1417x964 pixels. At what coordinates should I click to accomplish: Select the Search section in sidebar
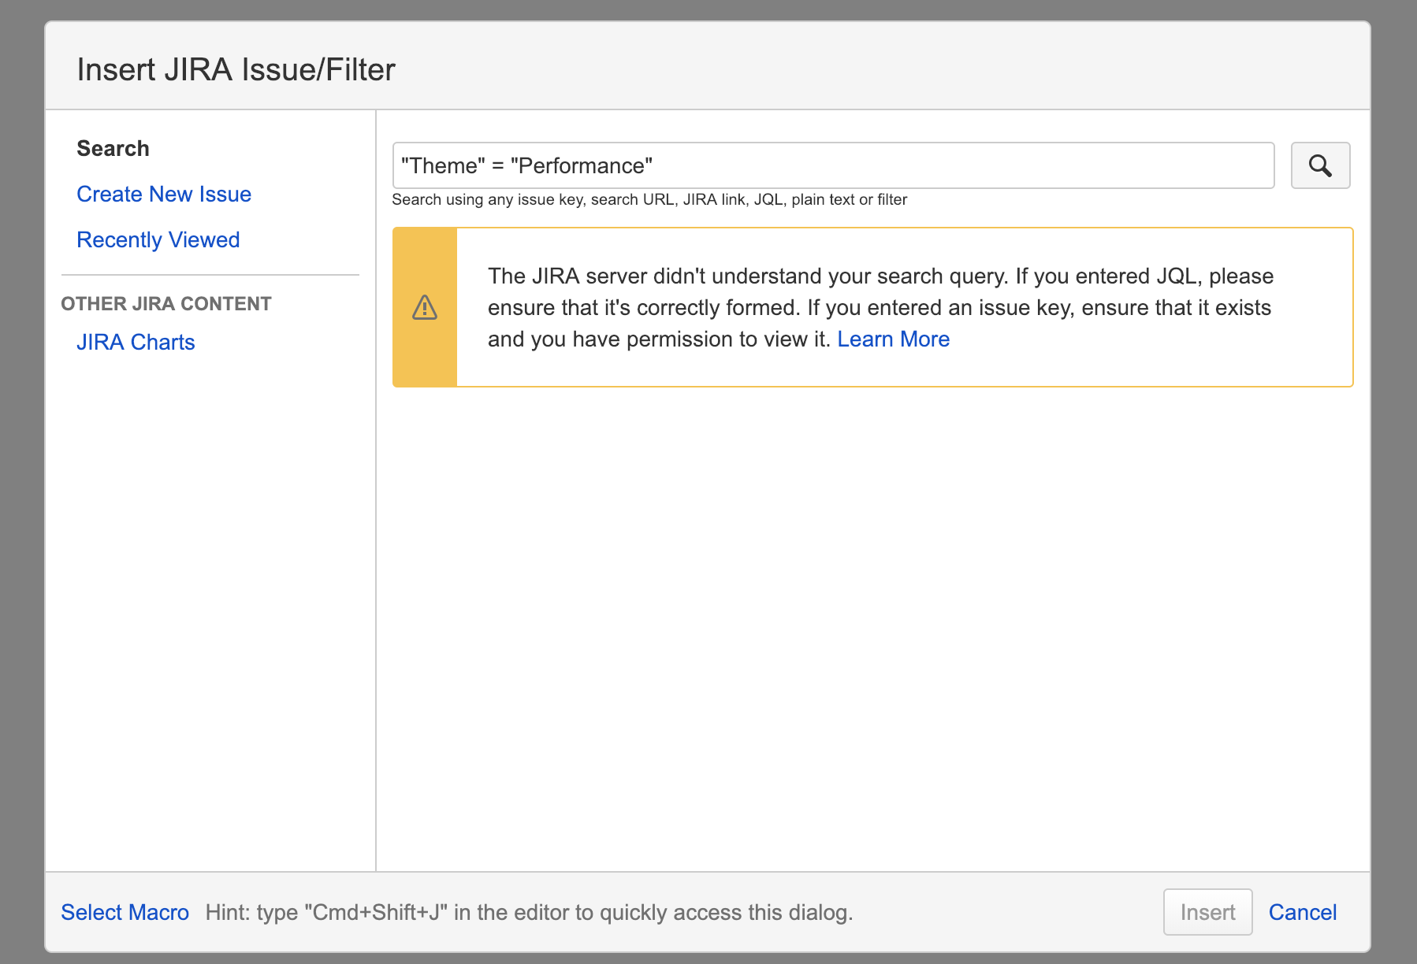pos(113,148)
